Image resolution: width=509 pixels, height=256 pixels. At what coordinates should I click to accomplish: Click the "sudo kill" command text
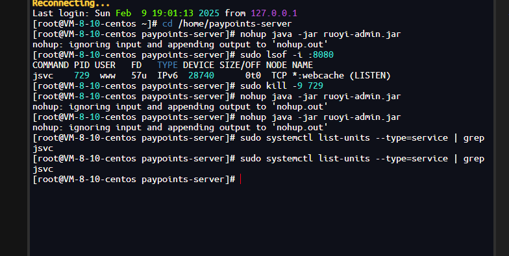[x=264, y=86]
